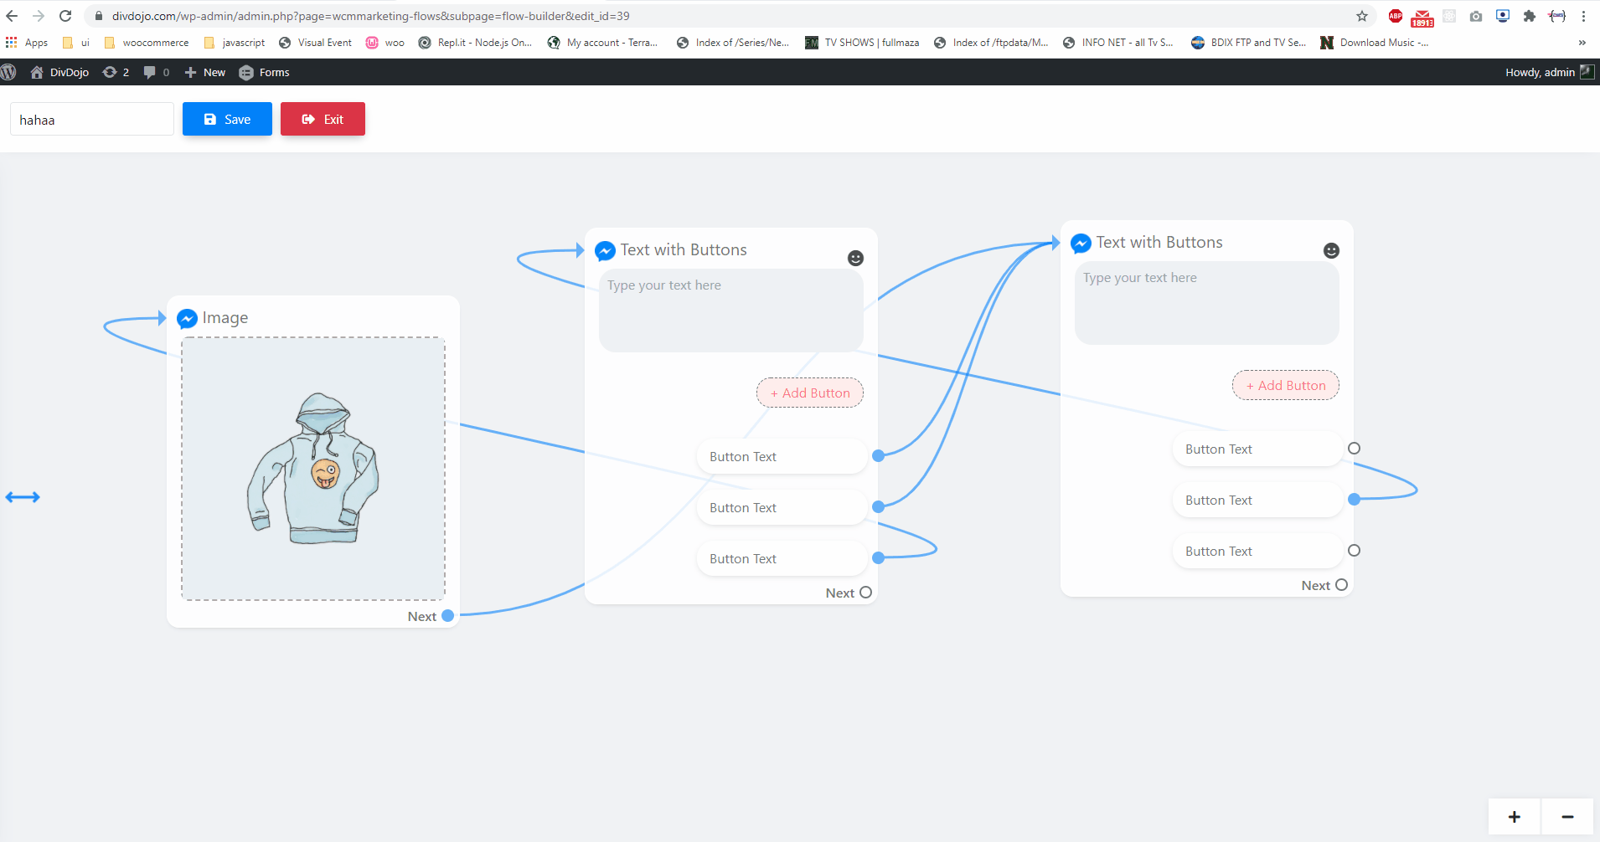Viewport: 1600px width, 842px height.
Task: Open the Chrome three-dot menu
Action: pos(1584,16)
